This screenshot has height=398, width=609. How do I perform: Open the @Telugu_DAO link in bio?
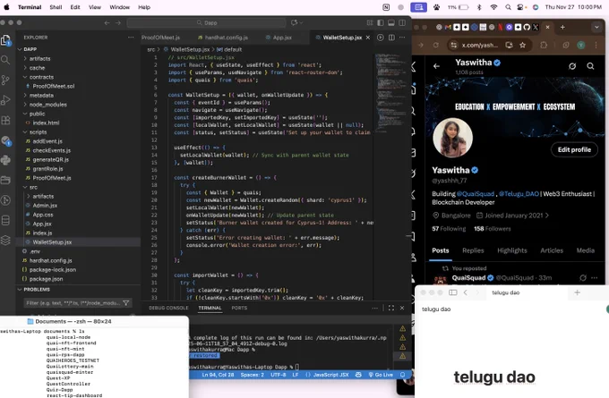(519, 194)
